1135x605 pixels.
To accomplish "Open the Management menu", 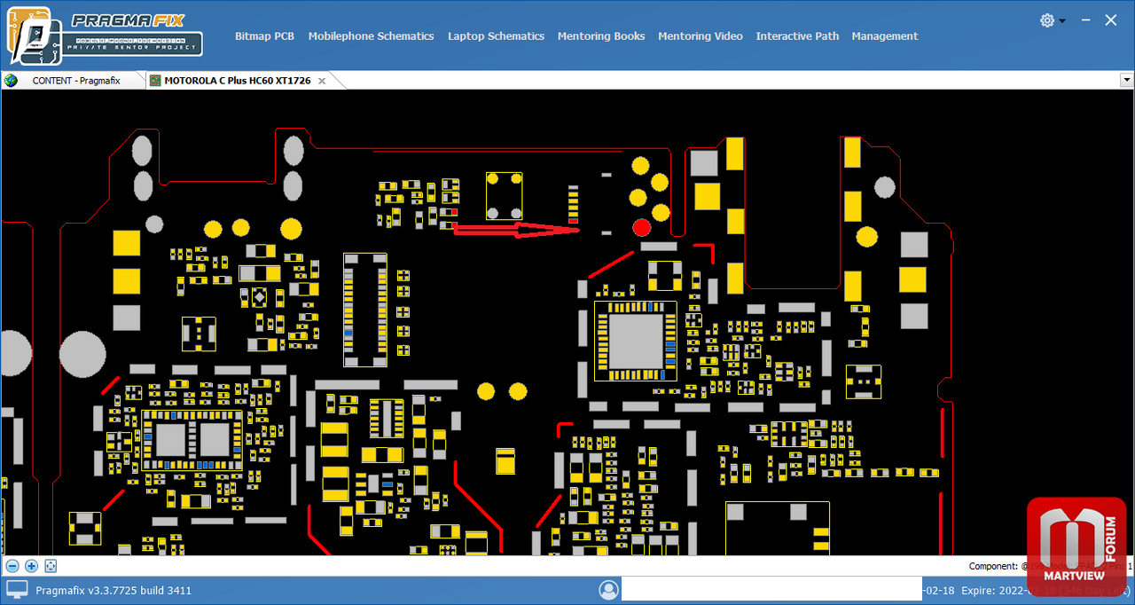I will pos(884,36).
